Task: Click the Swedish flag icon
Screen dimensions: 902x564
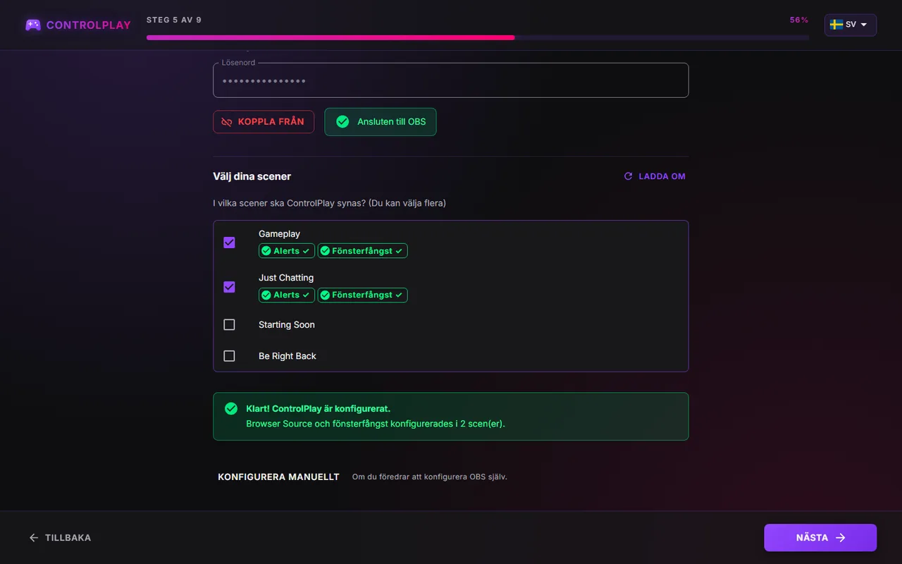Action: (836, 25)
